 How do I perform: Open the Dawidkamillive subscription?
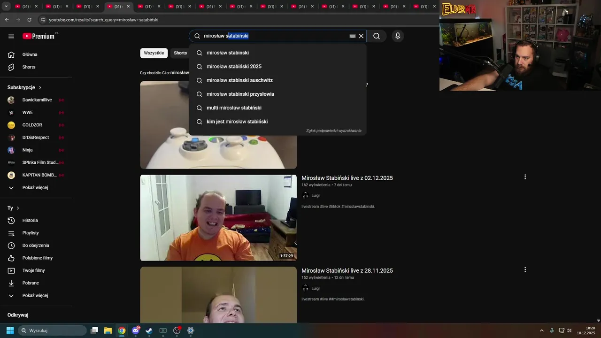coord(36,100)
